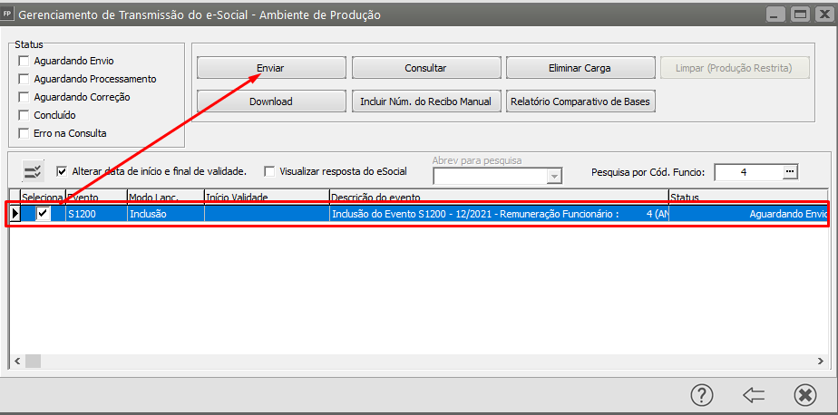Viewport: 838px width, 415px height.
Task: Click Relatório Comparativo de Bases button
Action: (x=582, y=101)
